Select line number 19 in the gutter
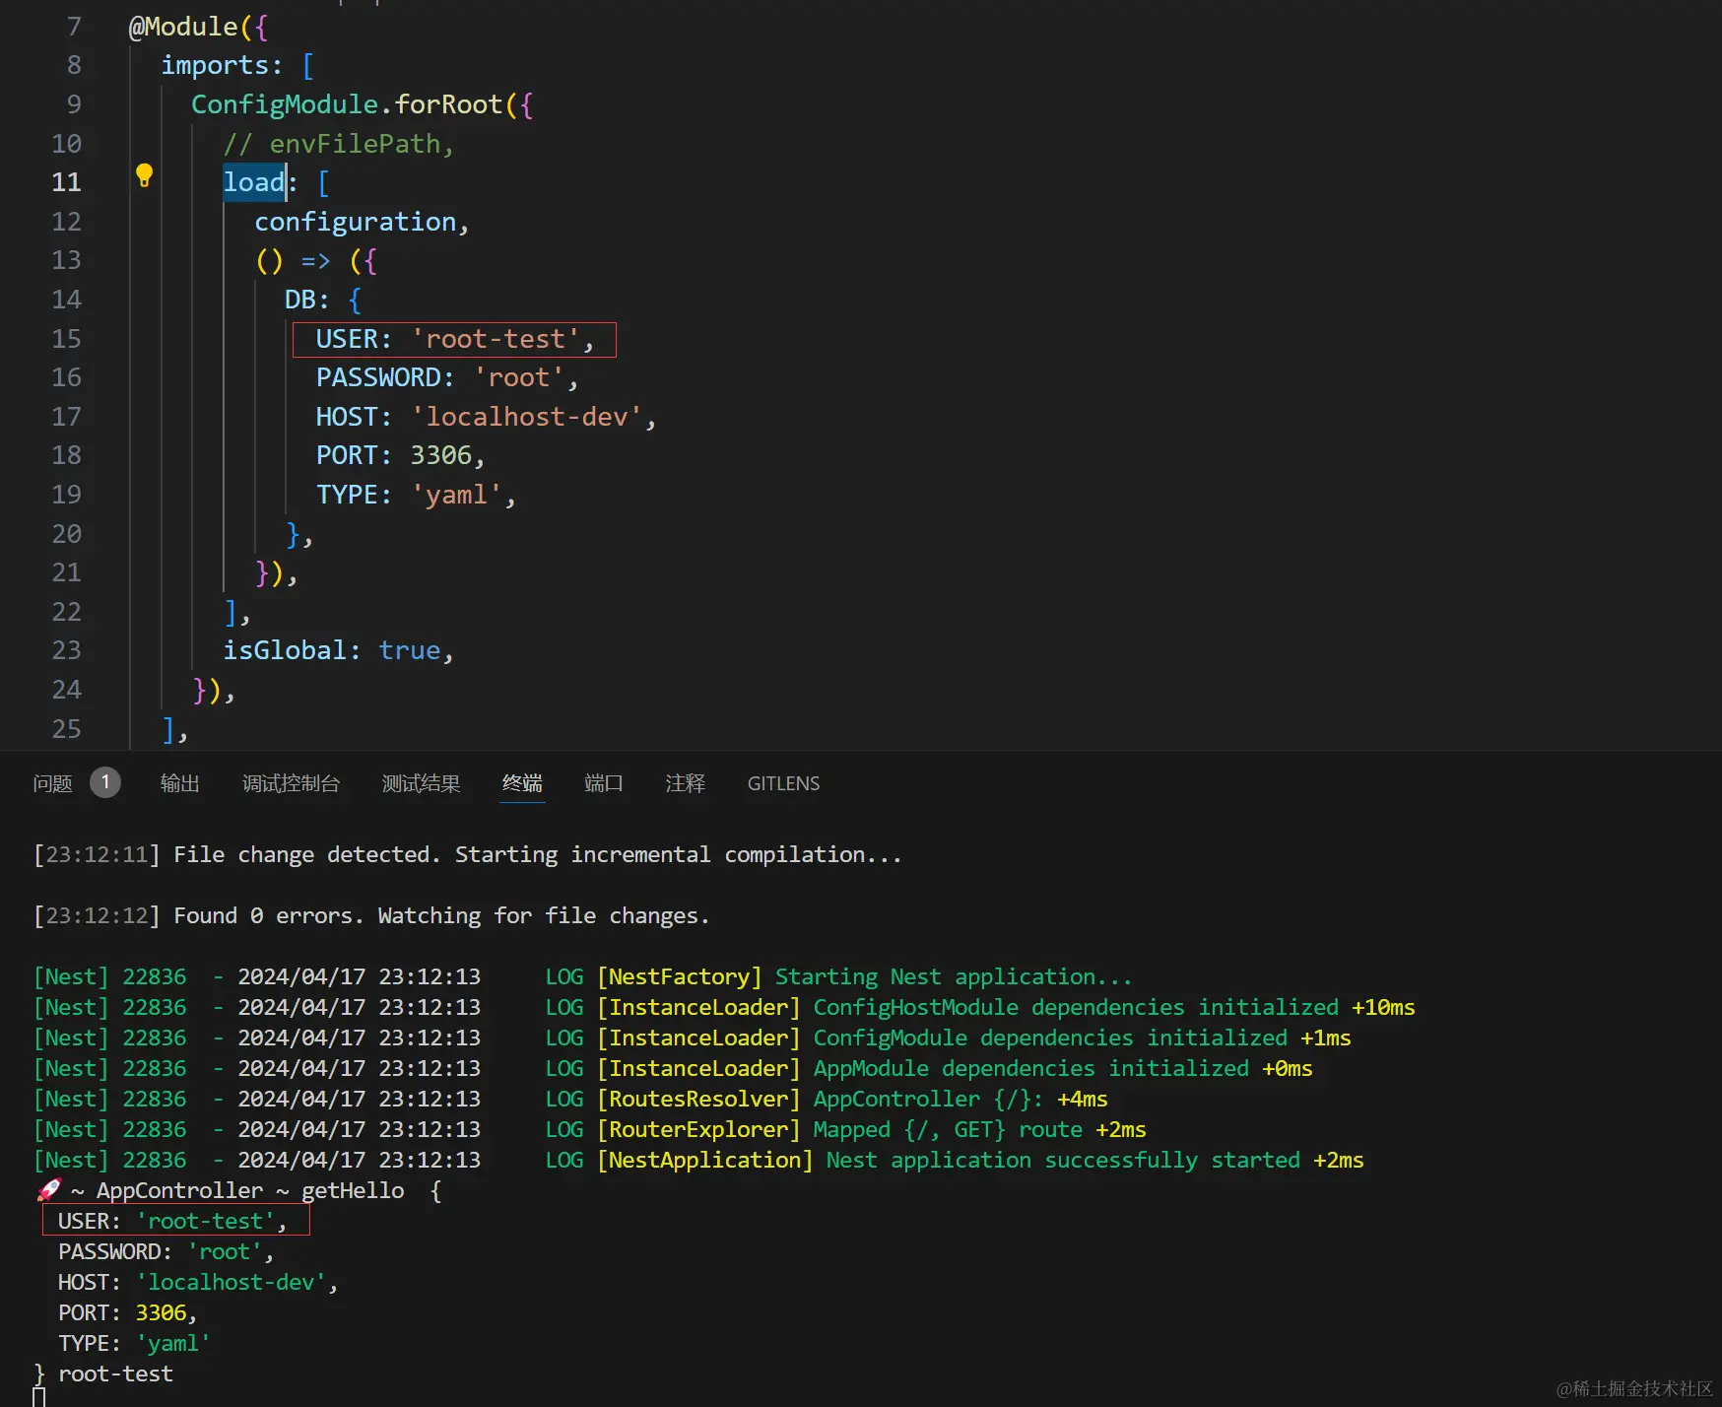The image size is (1722, 1407). coord(66,495)
